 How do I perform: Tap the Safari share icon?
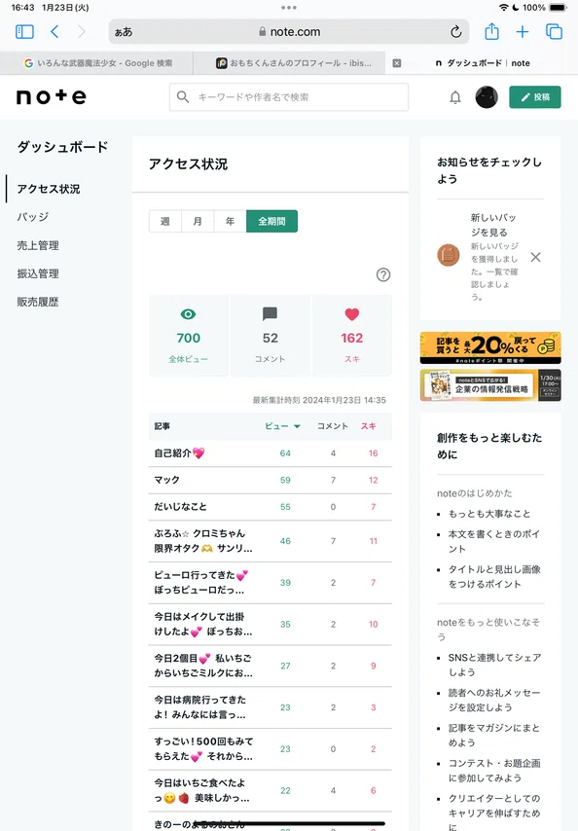click(491, 32)
